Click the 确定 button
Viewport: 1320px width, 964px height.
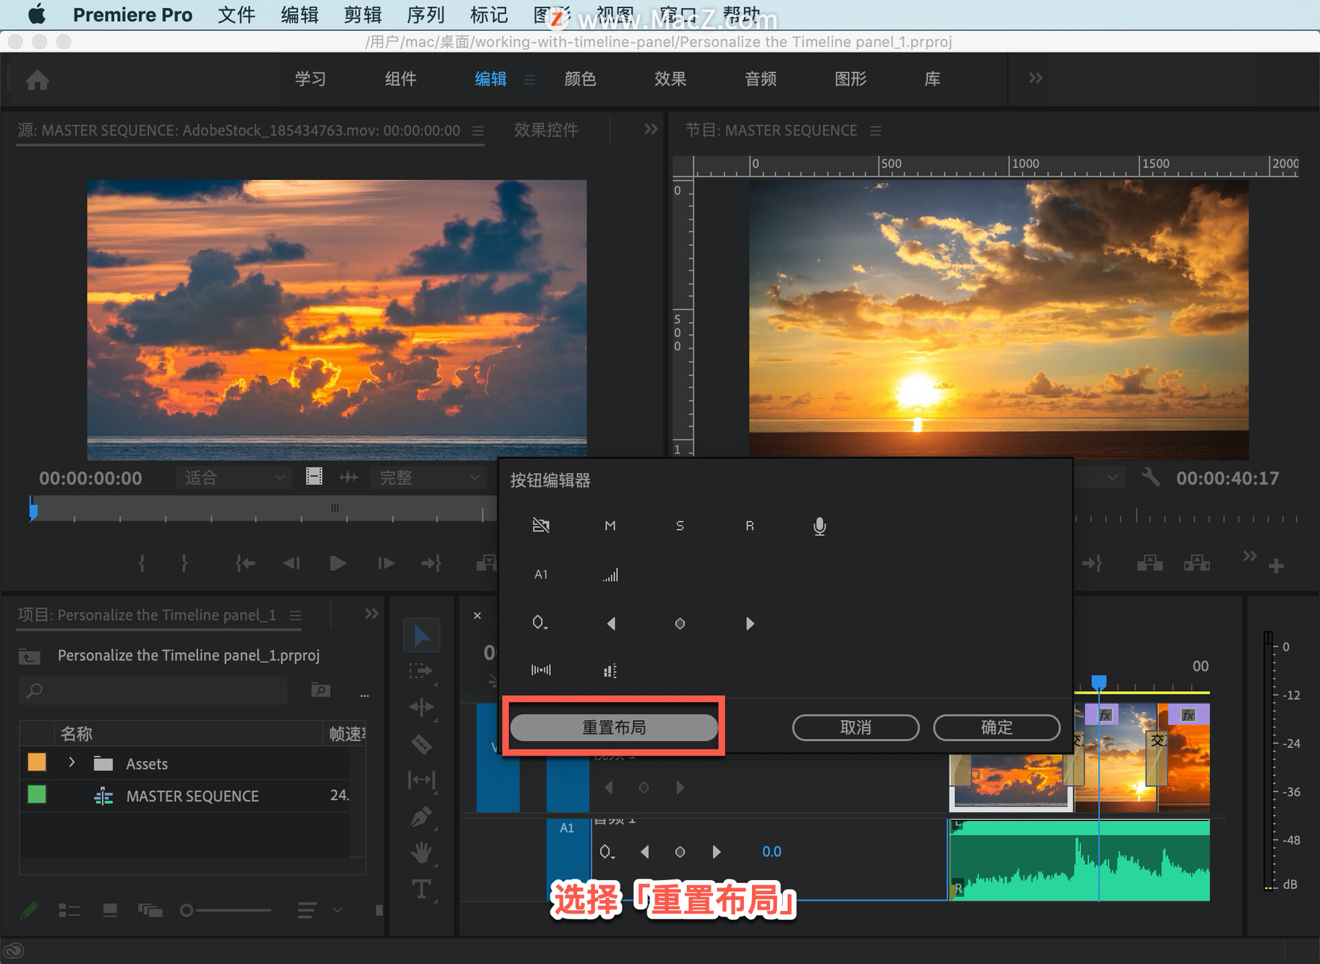tap(995, 727)
